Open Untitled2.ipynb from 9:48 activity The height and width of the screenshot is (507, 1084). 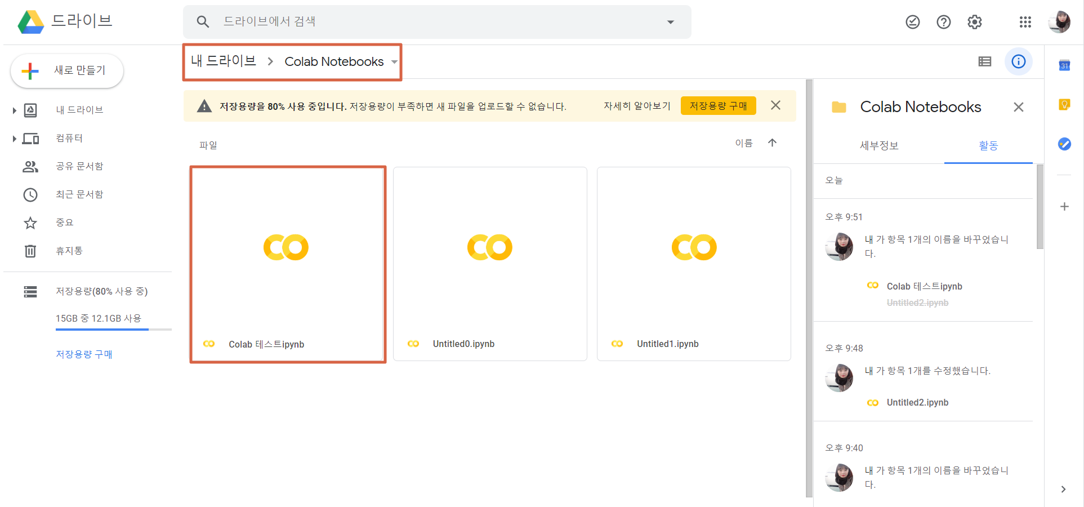[917, 402]
